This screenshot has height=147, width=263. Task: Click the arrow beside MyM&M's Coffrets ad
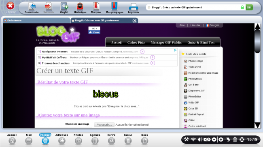point(153,57)
